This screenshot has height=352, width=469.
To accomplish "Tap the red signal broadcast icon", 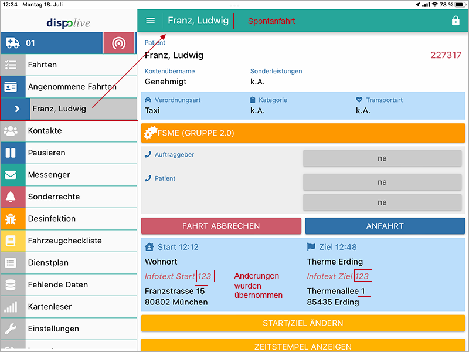I will (x=119, y=43).
